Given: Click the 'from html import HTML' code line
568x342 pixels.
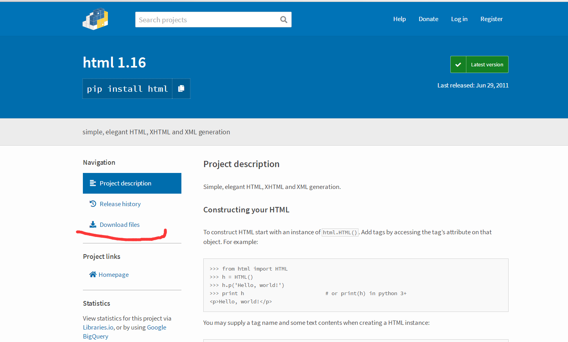Looking at the screenshot, I should coord(249,269).
